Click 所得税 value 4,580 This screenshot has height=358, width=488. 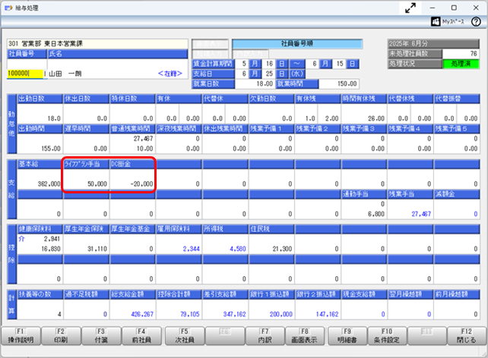[x=238, y=249]
